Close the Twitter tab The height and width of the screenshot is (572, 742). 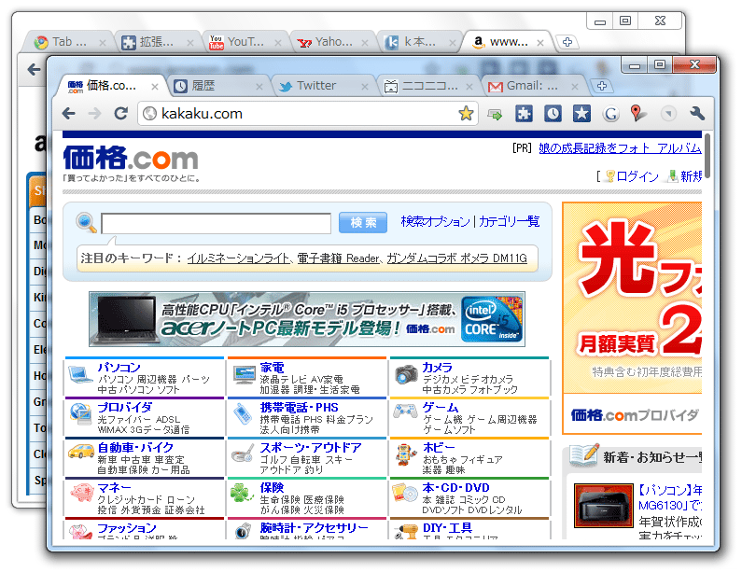[364, 87]
